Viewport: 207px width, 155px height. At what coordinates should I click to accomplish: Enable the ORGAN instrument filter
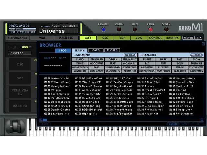point(113,59)
